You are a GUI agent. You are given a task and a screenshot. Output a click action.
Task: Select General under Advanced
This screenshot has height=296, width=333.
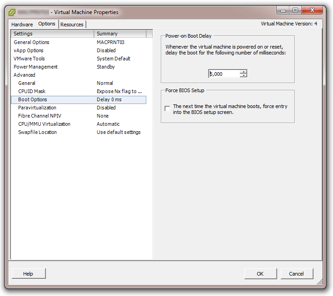click(x=78, y=83)
